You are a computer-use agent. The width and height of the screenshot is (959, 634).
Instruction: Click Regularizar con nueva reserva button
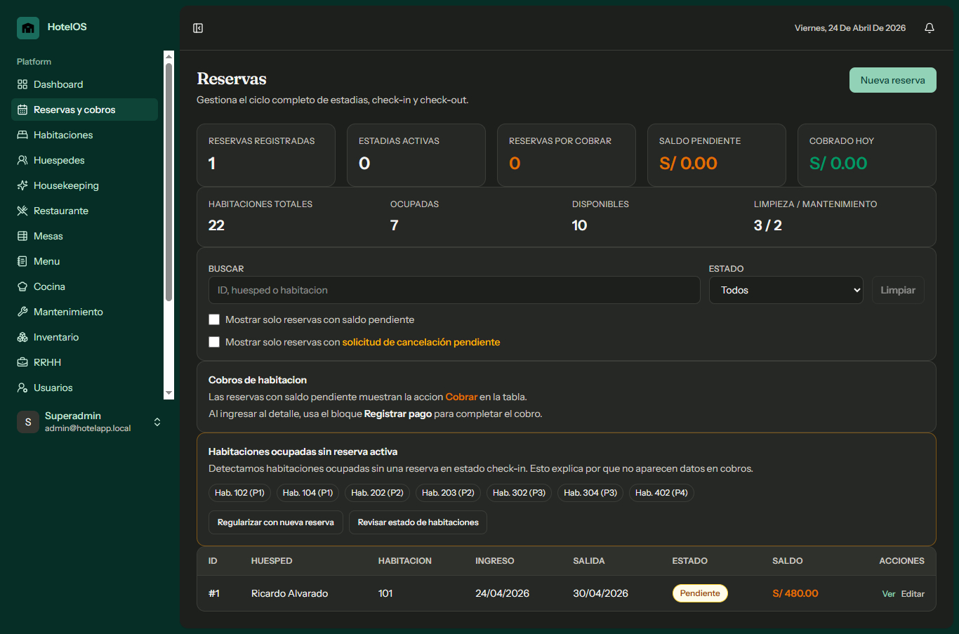pyautogui.click(x=275, y=522)
